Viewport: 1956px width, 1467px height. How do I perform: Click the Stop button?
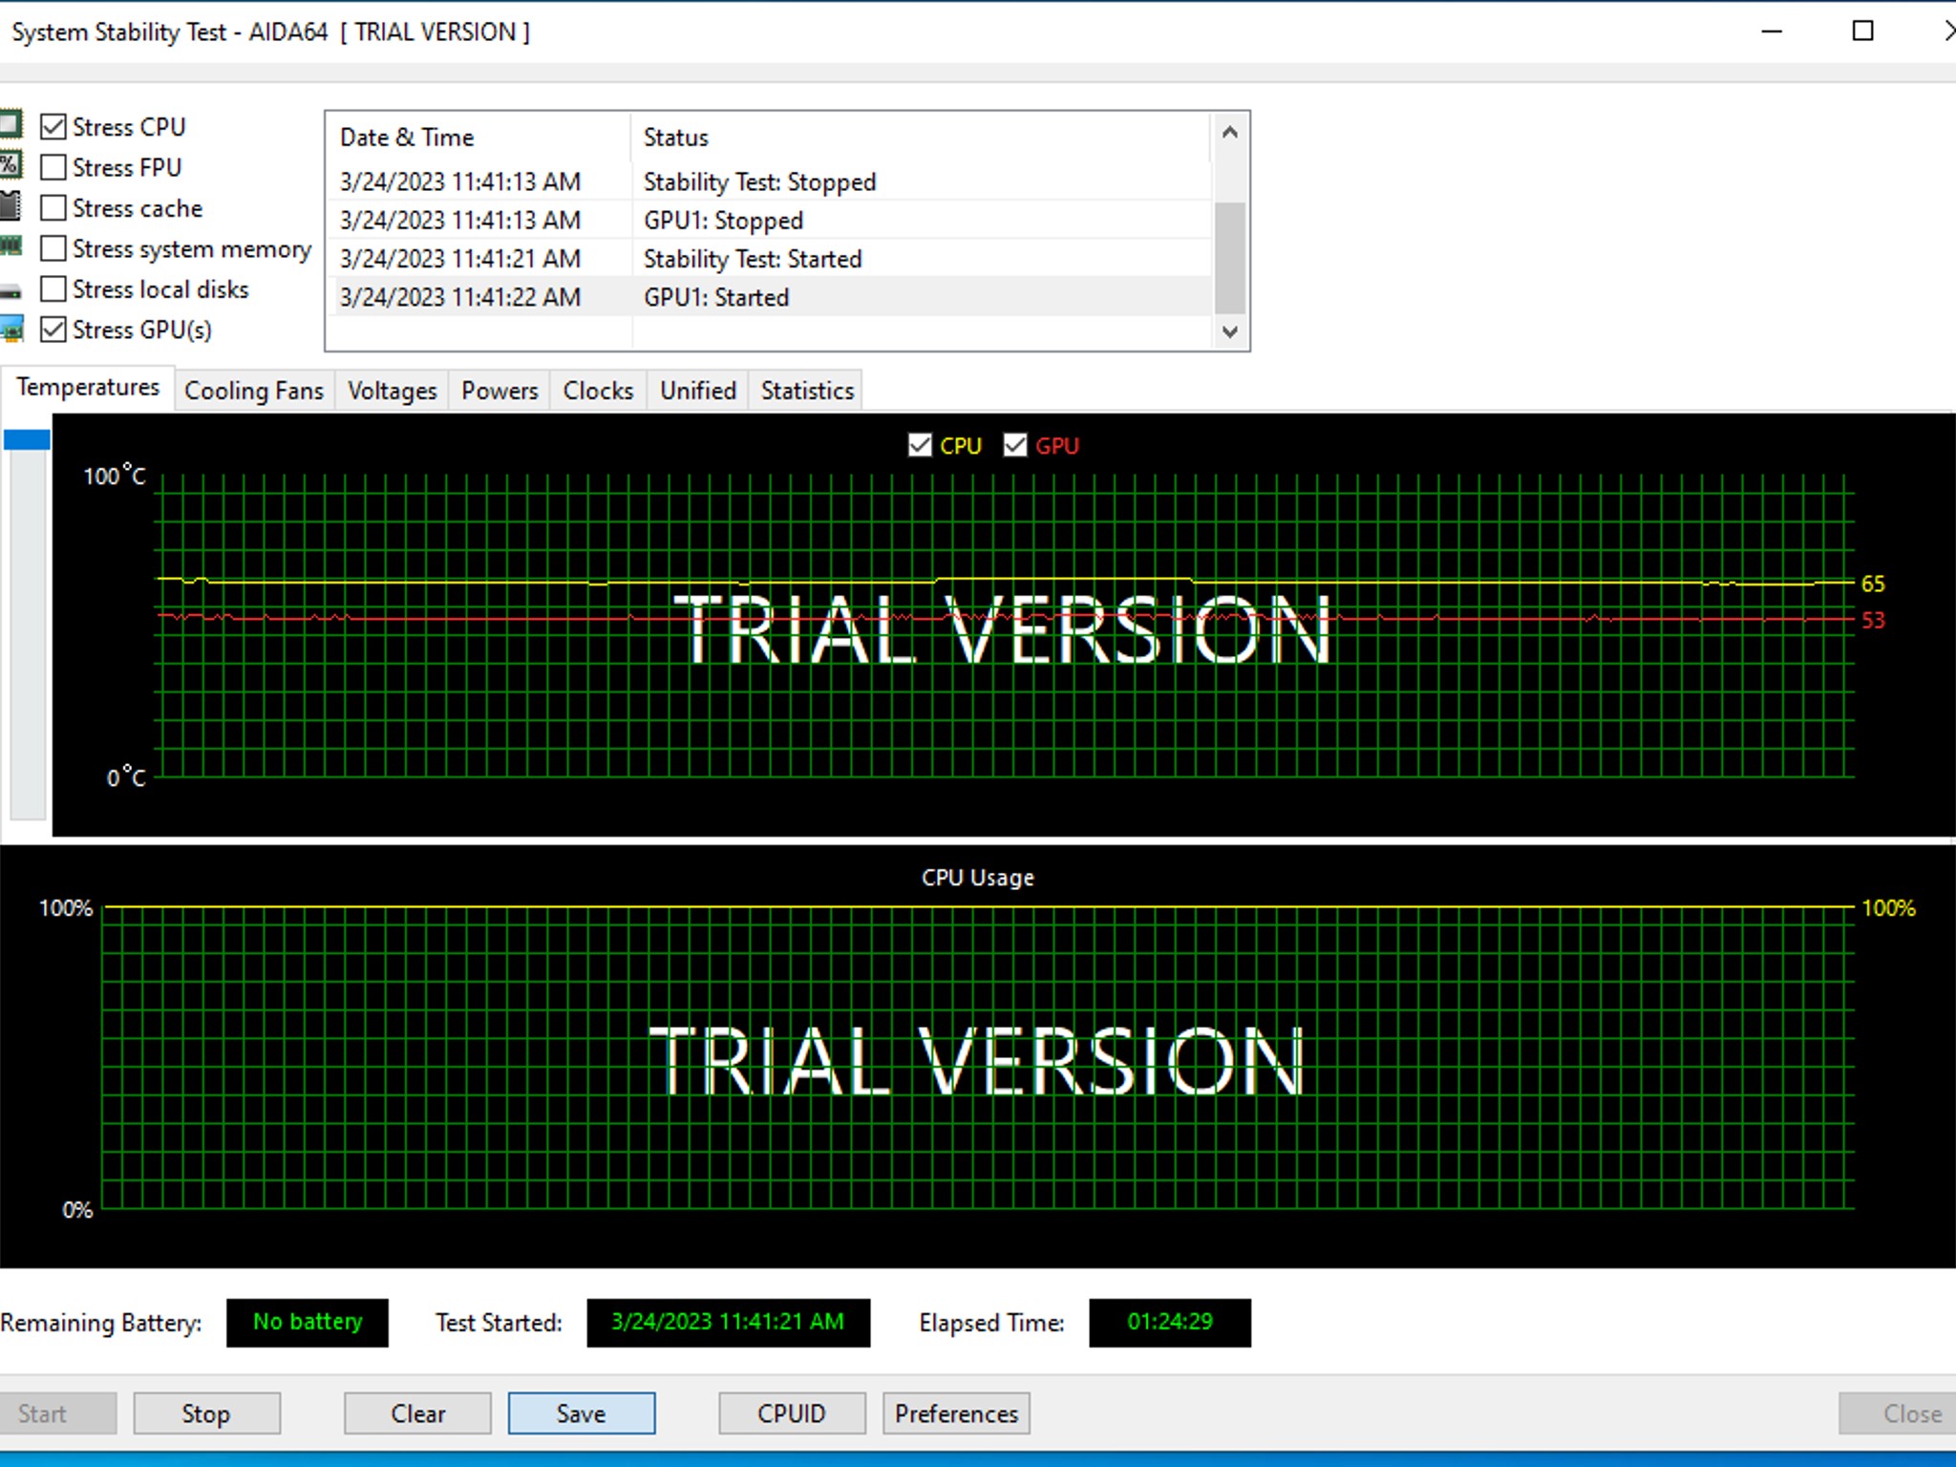(206, 1414)
